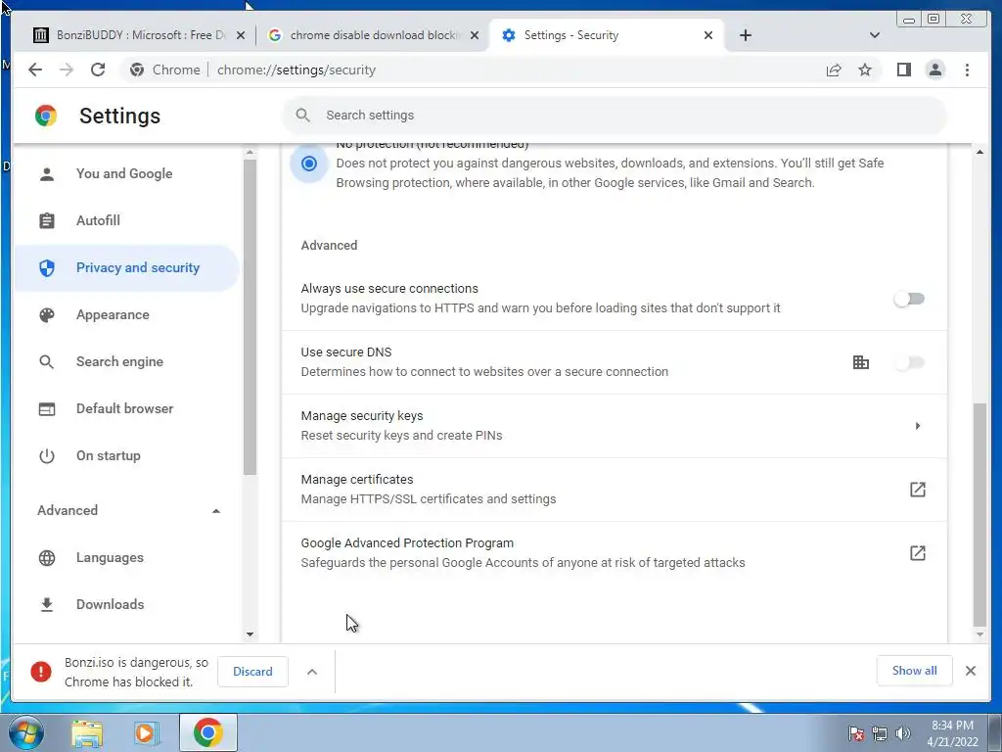Image resolution: width=1002 pixels, height=752 pixels.
Task: Click the Default browser window icon
Action: [47, 408]
